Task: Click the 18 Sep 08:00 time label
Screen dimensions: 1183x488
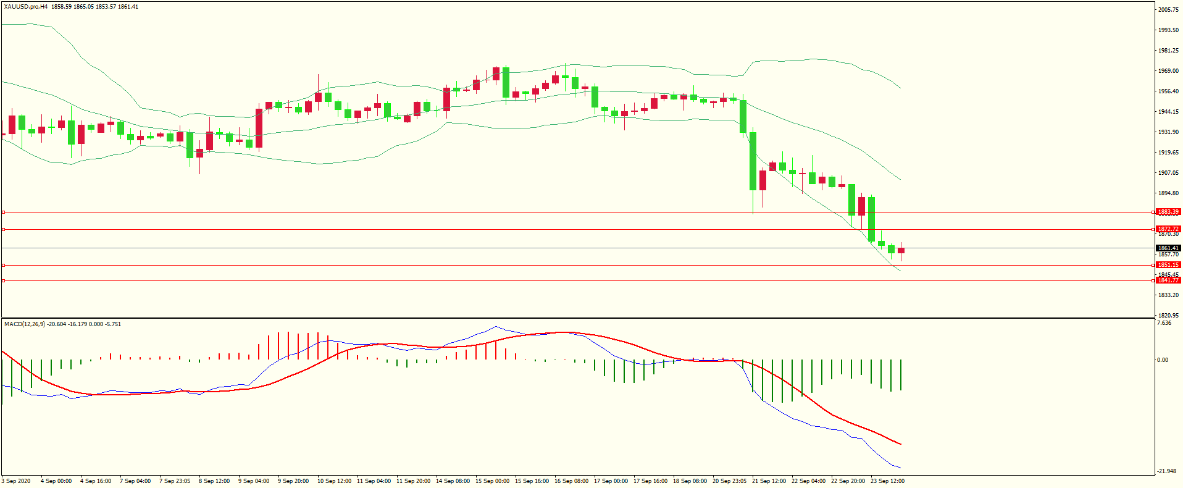Action: [x=690, y=481]
